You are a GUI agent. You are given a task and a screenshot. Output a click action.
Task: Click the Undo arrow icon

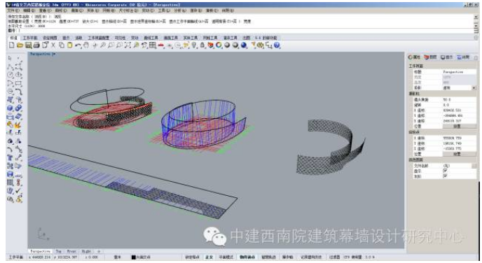(x=78, y=45)
